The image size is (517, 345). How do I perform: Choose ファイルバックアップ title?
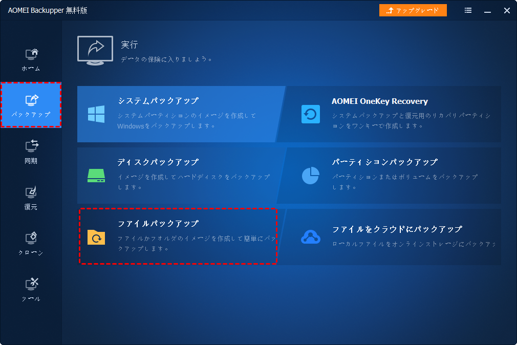click(x=159, y=224)
